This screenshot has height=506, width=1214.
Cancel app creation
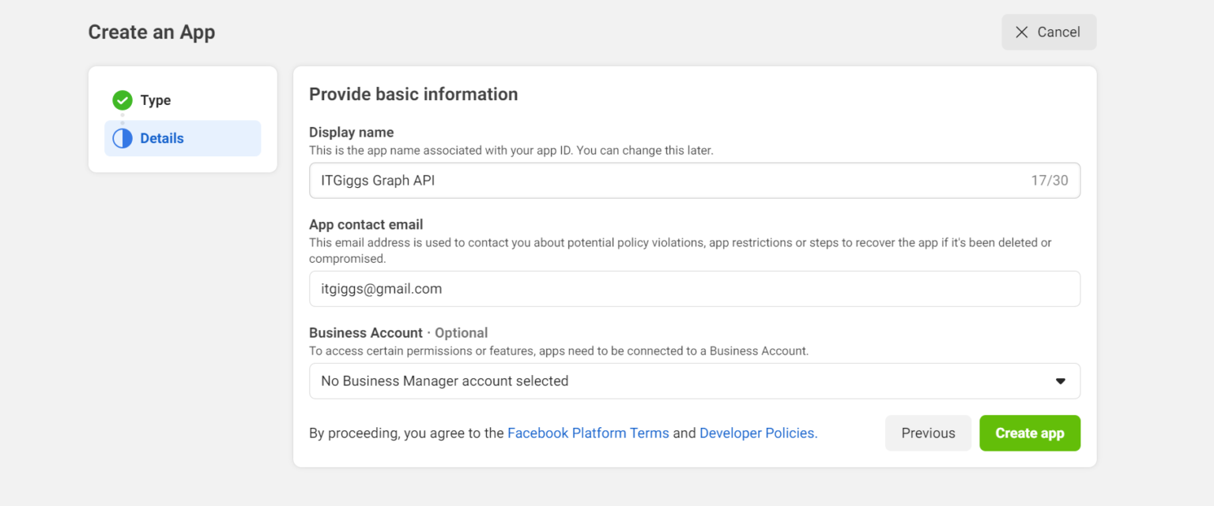pyautogui.click(x=1049, y=32)
